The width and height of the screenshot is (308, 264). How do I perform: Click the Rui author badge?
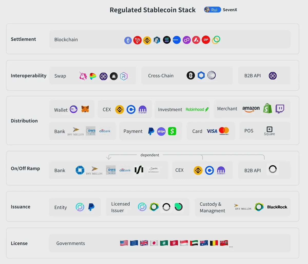click(212, 10)
